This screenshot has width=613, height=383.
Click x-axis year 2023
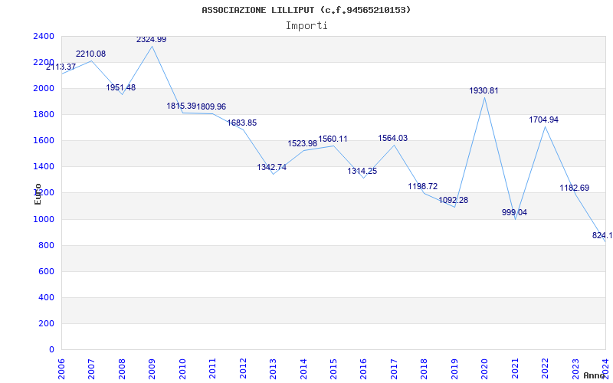coord(575,368)
